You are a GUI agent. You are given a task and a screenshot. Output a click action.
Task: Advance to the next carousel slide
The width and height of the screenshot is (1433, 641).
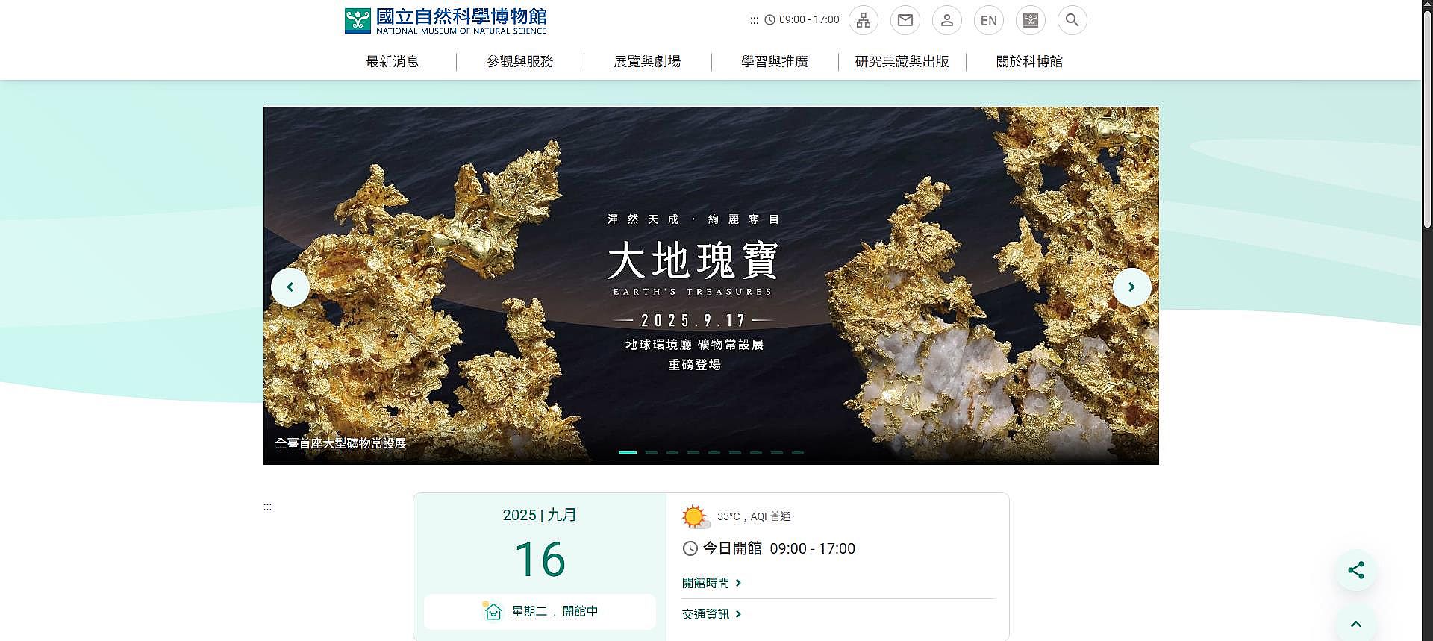pos(1131,287)
